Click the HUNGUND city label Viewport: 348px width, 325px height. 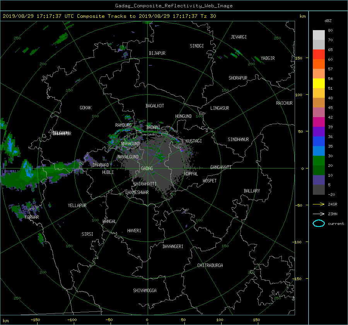coord(183,116)
